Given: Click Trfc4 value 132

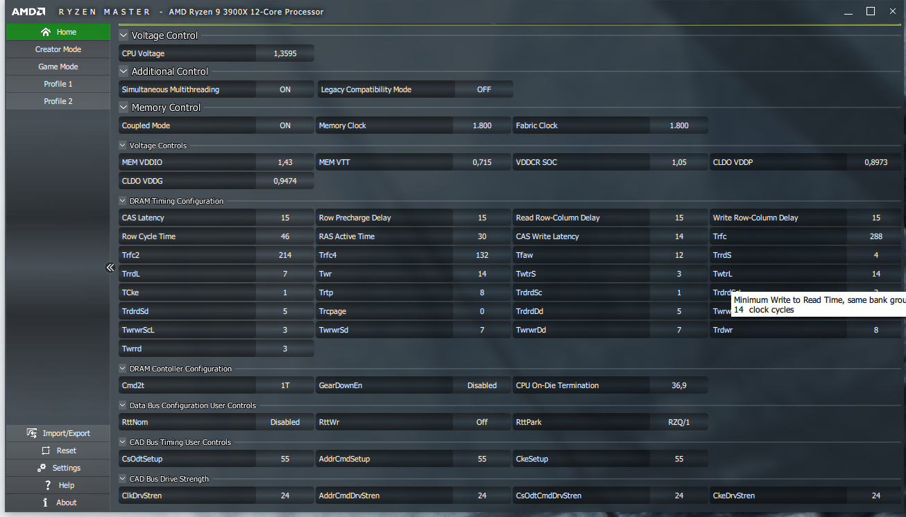Looking at the screenshot, I should 482,255.
